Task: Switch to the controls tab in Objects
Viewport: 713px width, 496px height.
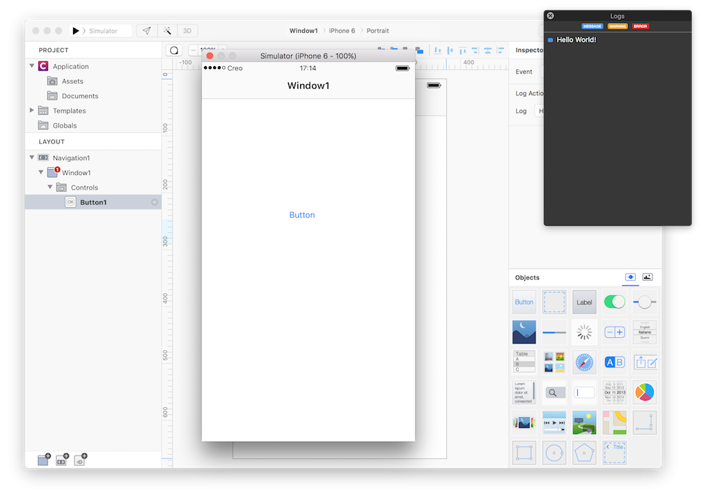Action: click(630, 277)
